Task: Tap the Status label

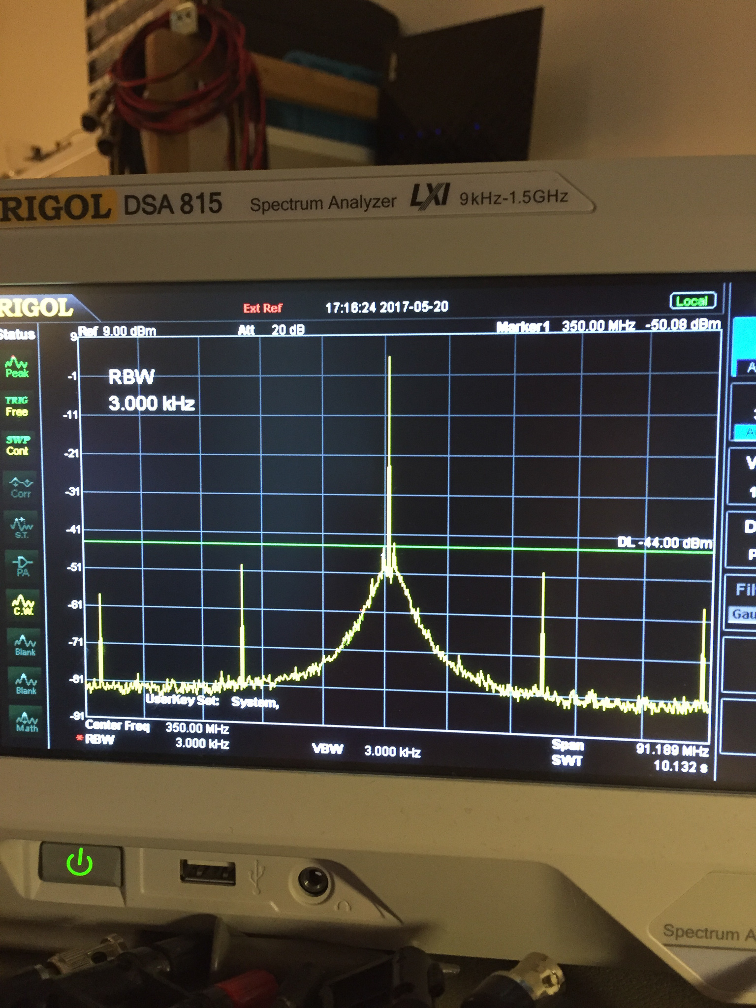Action: (18, 335)
